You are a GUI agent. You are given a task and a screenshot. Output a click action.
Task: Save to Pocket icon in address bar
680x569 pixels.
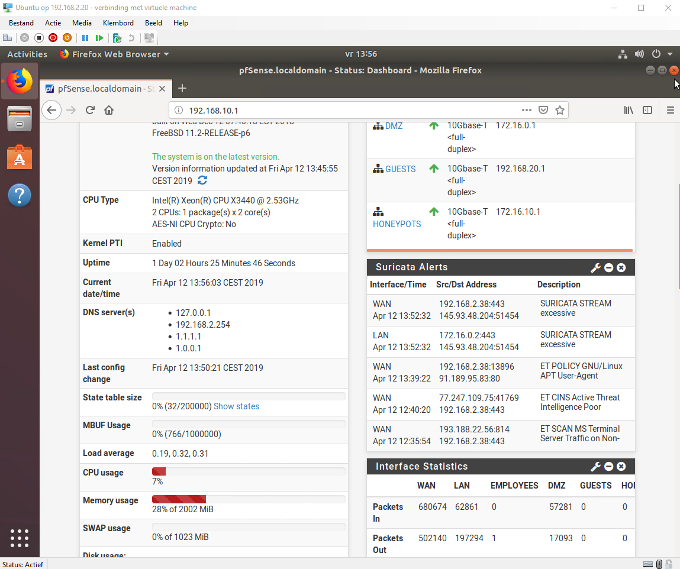tap(543, 110)
